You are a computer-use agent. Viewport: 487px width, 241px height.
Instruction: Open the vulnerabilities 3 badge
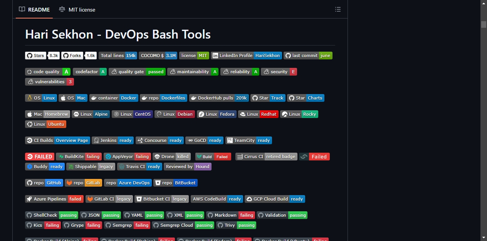coord(49,82)
